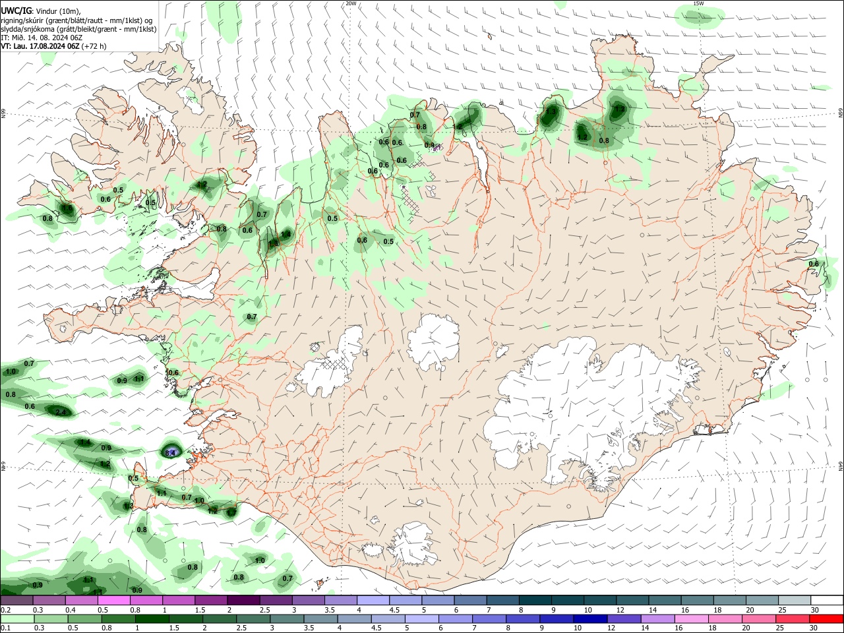The image size is (844, 633).
Task: Click the rainfall value '1.4' in the offshore band
Action: tap(85, 442)
